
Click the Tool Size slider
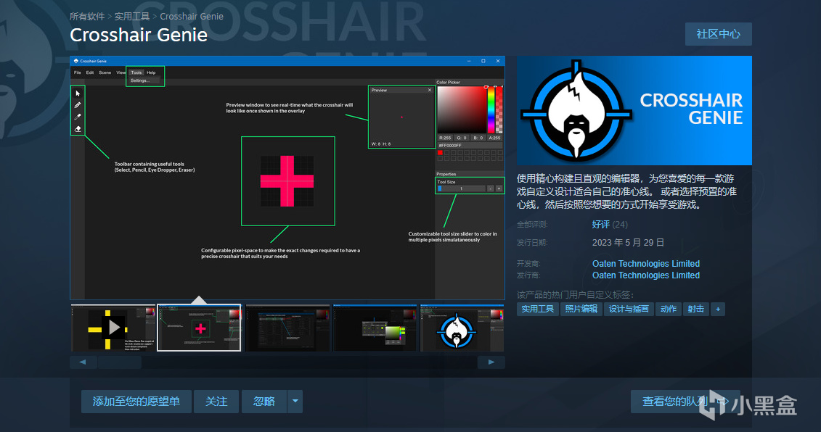pyautogui.click(x=461, y=188)
